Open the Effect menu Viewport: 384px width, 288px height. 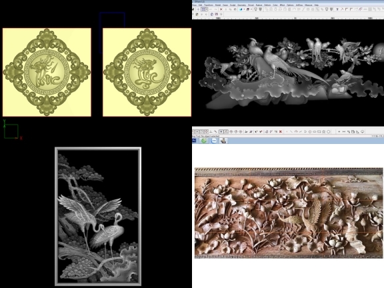click(283, 5)
